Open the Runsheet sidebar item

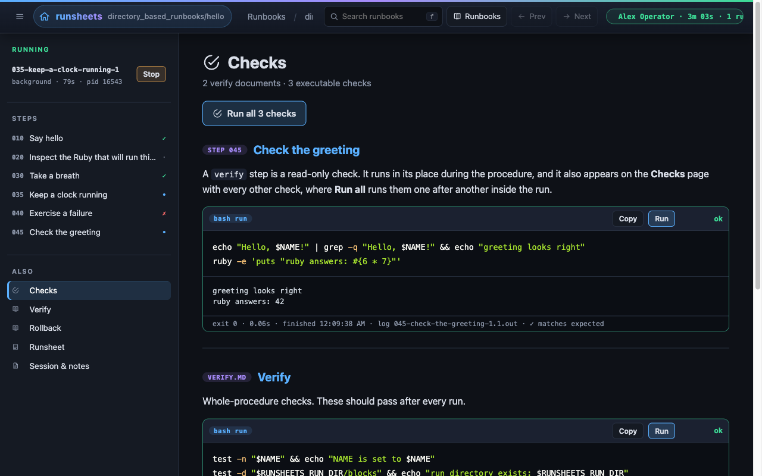tap(89, 347)
